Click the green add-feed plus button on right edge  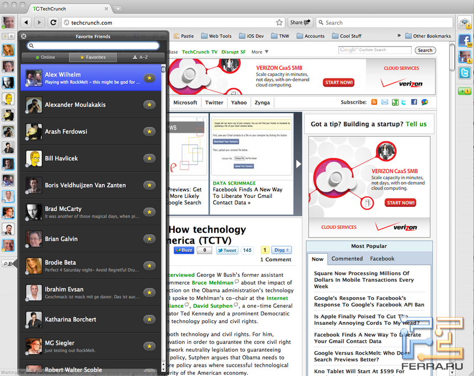pyautogui.click(x=464, y=91)
